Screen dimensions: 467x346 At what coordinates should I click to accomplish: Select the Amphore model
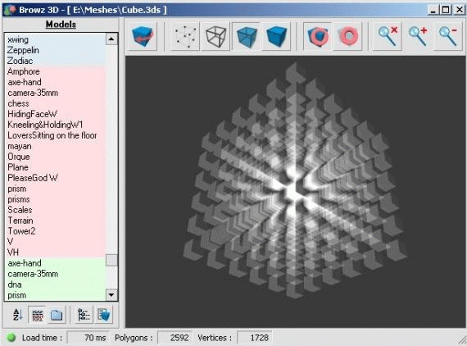tap(55, 71)
